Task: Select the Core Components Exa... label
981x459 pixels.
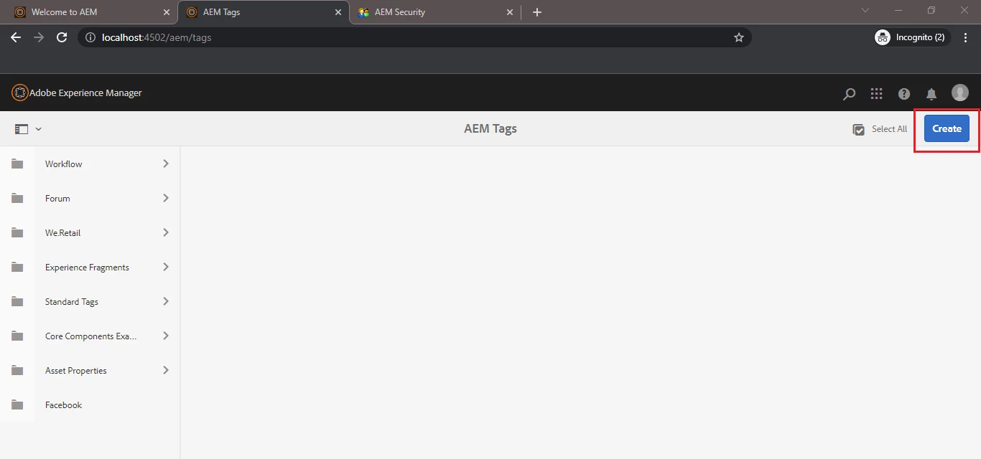Action: (90, 336)
